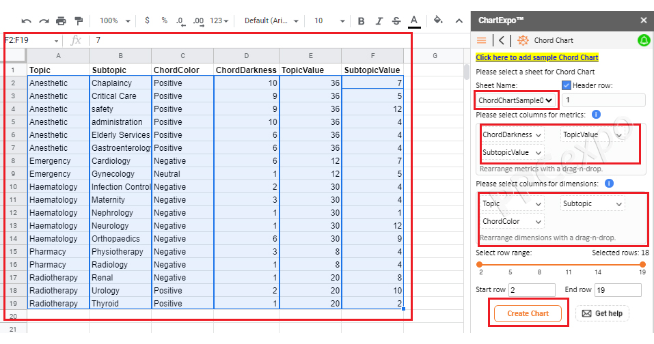The image size is (654, 344).
Task: Open the ChartExpo hamburger menu
Action: (482, 41)
